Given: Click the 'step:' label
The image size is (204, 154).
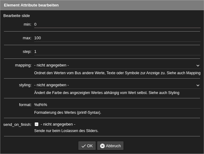Looking at the screenshot, I should coord(27,52).
